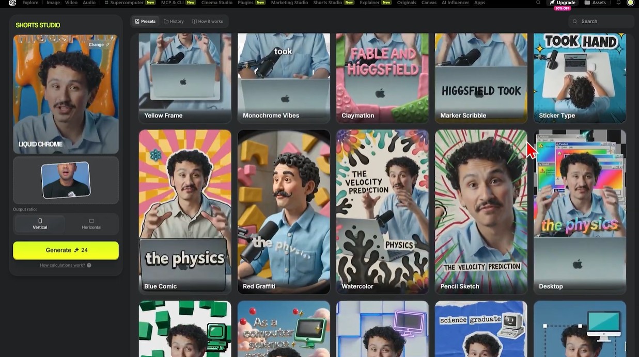The image size is (639, 357).
Task: Open the Video menu
Action: coord(71,3)
